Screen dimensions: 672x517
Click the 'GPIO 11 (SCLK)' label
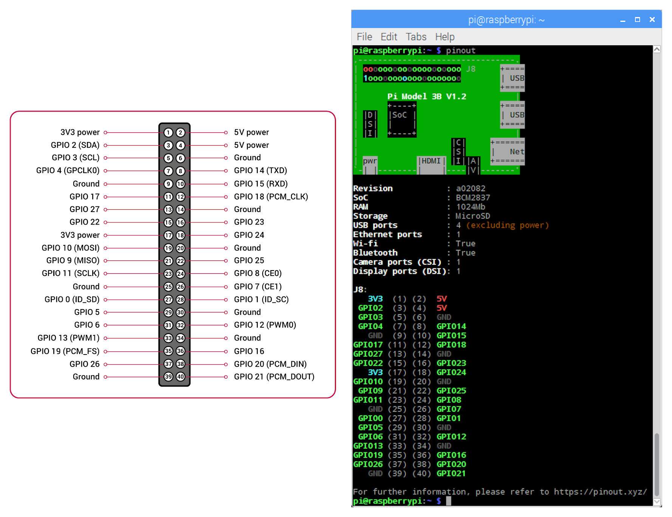point(70,273)
